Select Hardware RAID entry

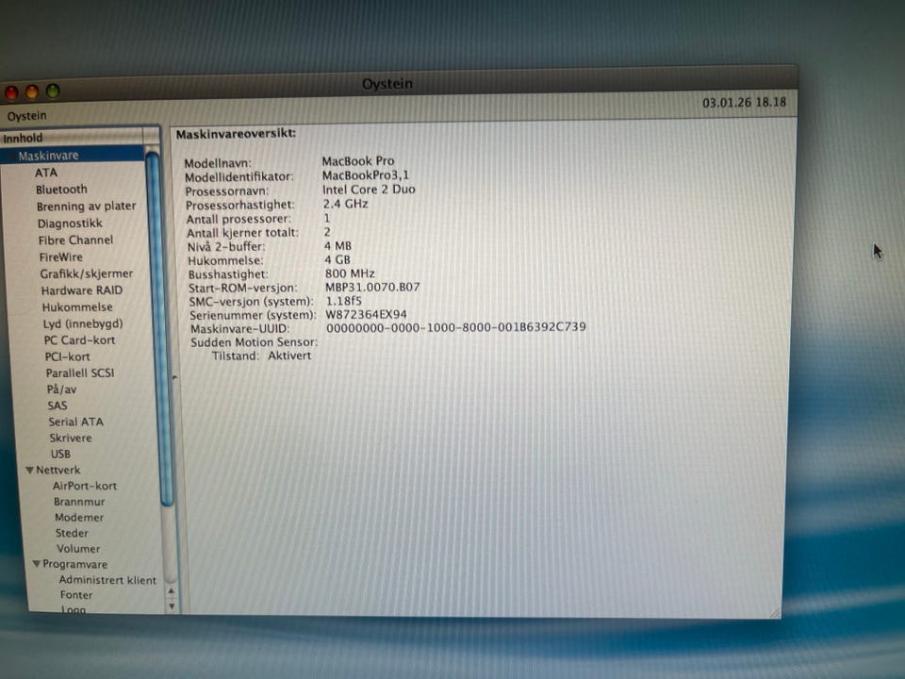(81, 290)
